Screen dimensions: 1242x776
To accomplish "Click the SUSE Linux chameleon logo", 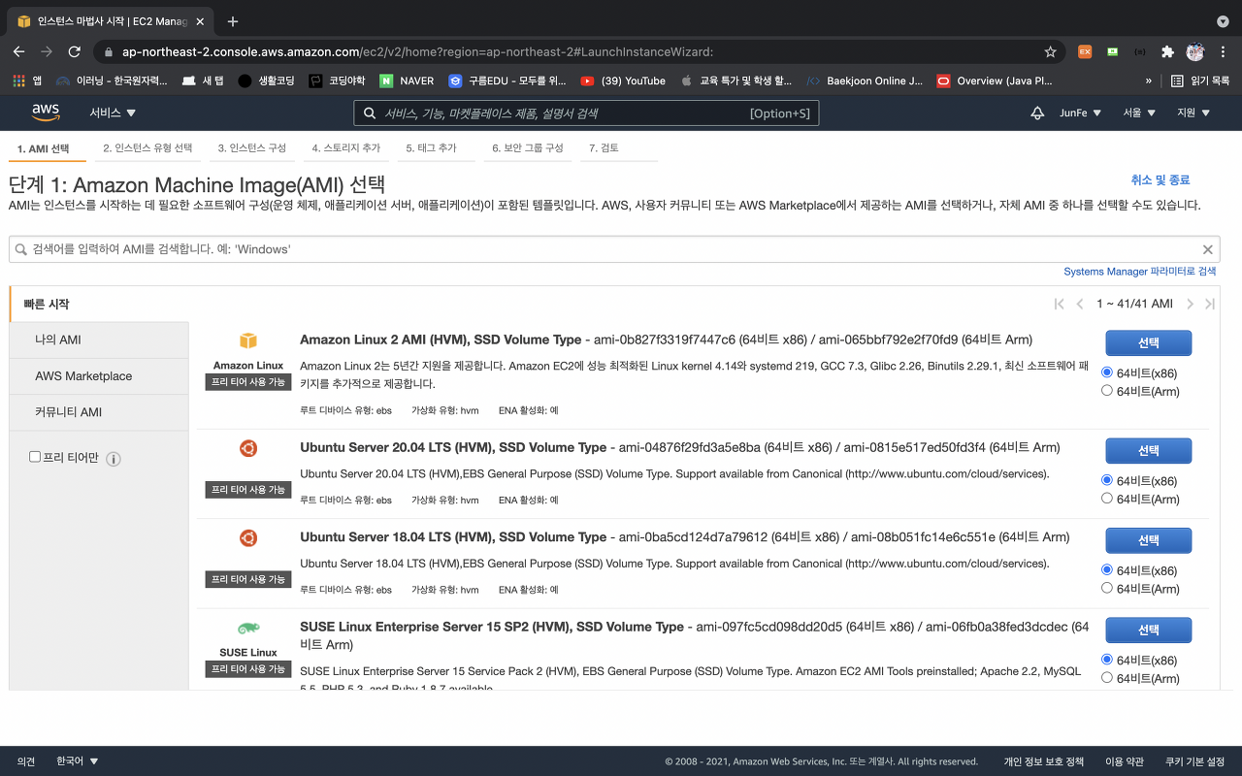I will coord(248,629).
